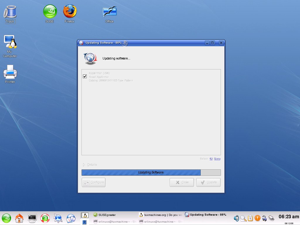Open the volume speaker tray icon
This screenshot has height=225, width=300.
click(236, 218)
